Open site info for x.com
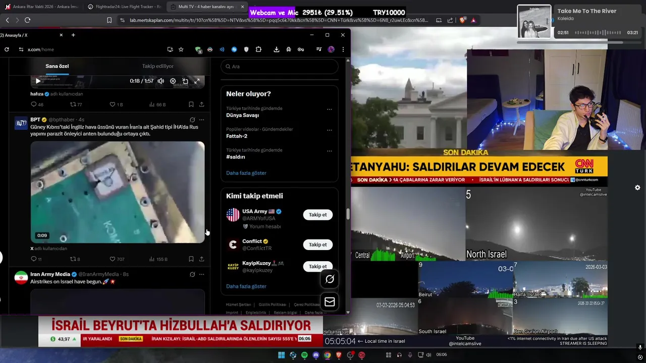The image size is (646, 363). [21, 49]
